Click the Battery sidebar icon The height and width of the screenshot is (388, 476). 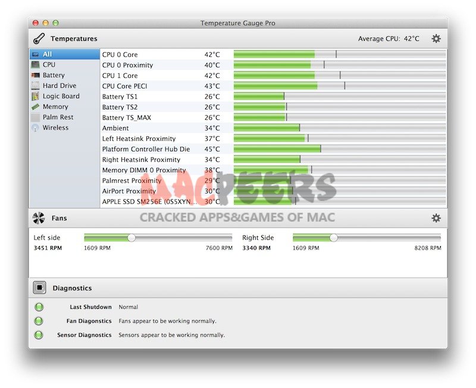[x=35, y=75]
